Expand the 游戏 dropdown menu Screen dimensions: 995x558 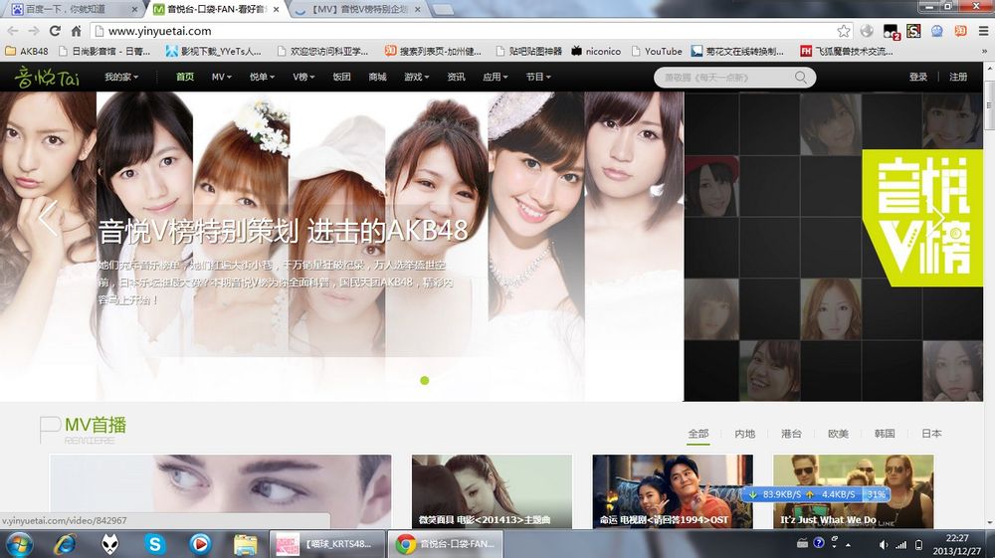[x=416, y=77]
